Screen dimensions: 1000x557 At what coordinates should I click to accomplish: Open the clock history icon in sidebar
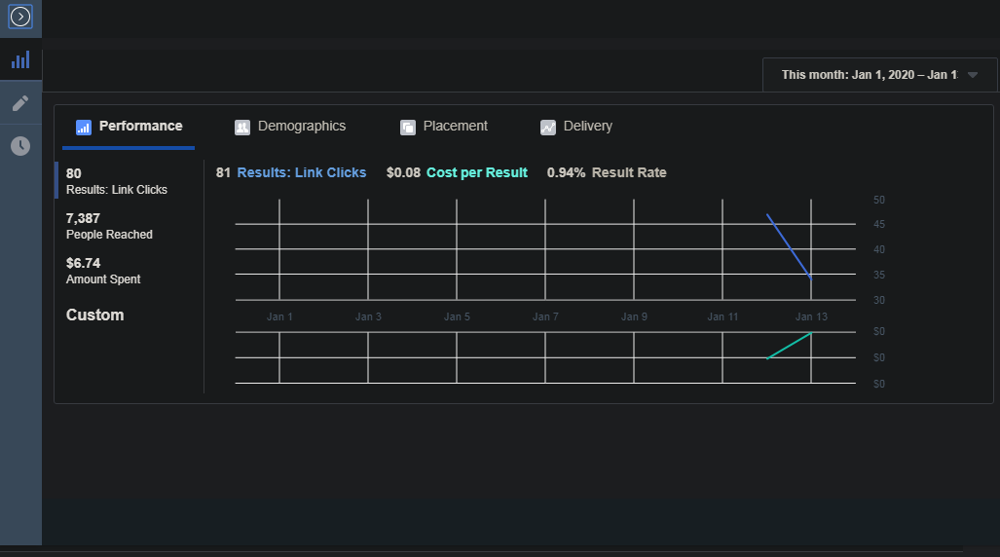pos(20,146)
